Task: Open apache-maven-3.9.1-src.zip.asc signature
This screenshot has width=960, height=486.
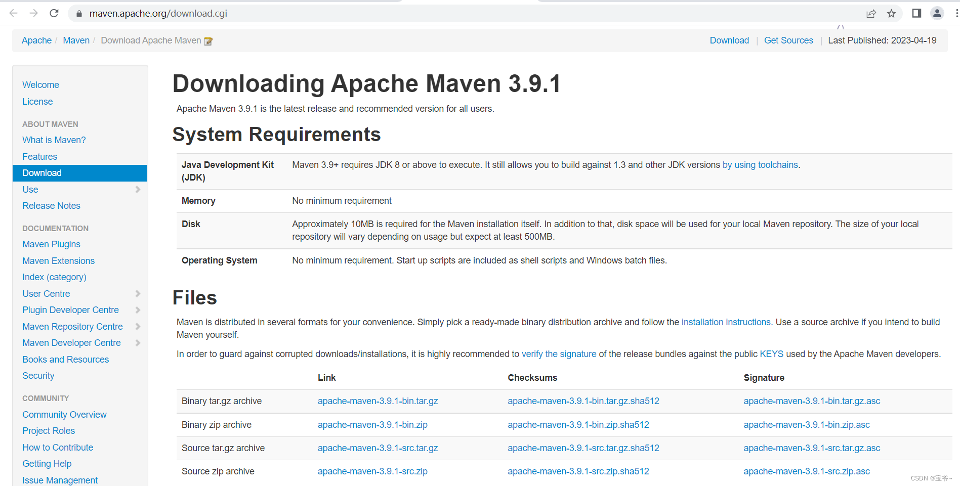Action: pos(807,471)
